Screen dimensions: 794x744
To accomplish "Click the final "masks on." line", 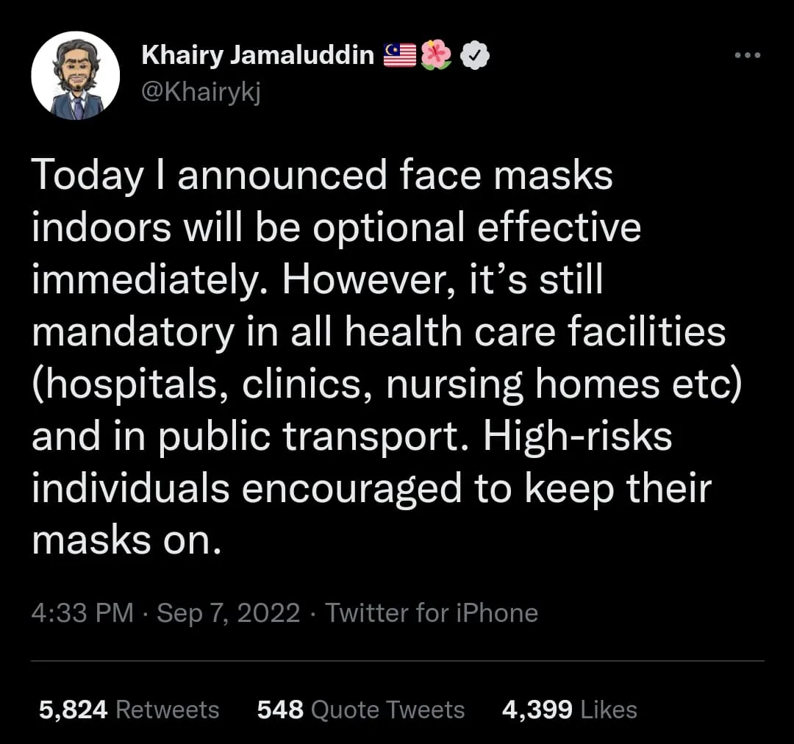I will (x=126, y=541).
